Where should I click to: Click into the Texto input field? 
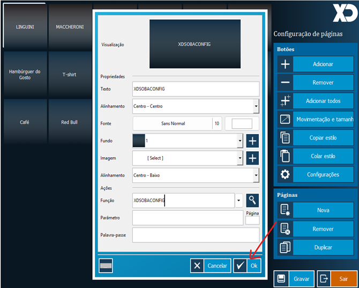[196, 88]
